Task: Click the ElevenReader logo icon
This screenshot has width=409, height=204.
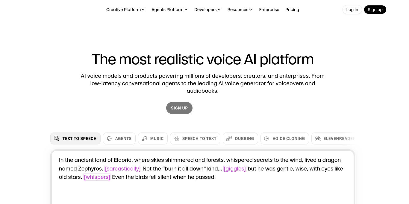Action: 318,138
